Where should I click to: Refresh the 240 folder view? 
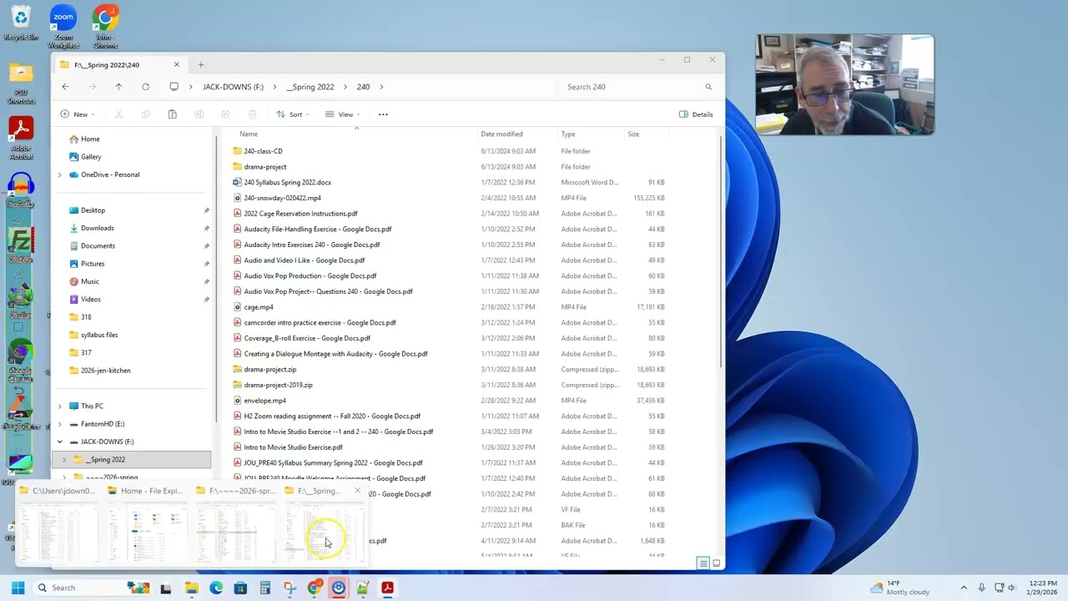pos(145,87)
